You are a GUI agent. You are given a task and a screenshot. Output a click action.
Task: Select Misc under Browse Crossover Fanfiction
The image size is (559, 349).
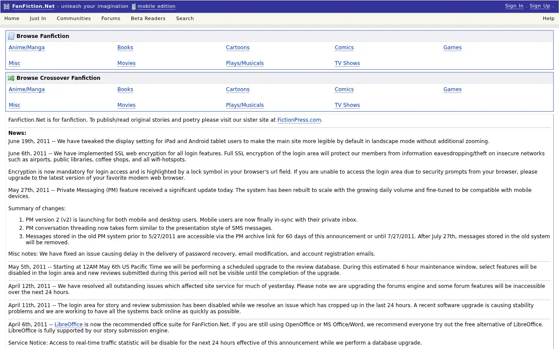[x=14, y=105]
